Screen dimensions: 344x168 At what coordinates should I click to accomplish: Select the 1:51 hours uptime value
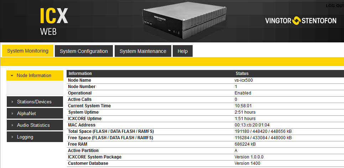[245, 119]
